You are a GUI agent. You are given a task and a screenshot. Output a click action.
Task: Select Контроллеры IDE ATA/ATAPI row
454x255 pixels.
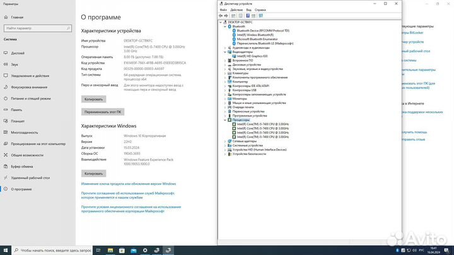[x=251, y=86]
